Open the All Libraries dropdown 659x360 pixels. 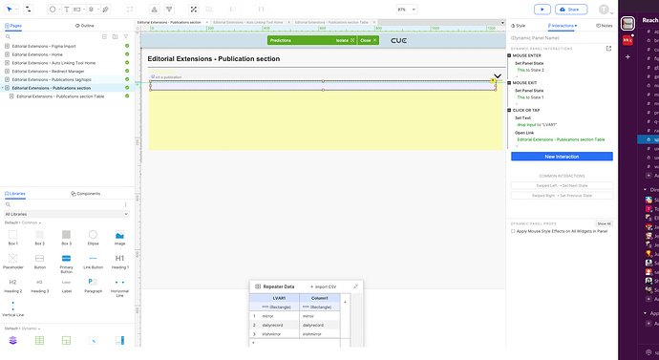coord(67,214)
